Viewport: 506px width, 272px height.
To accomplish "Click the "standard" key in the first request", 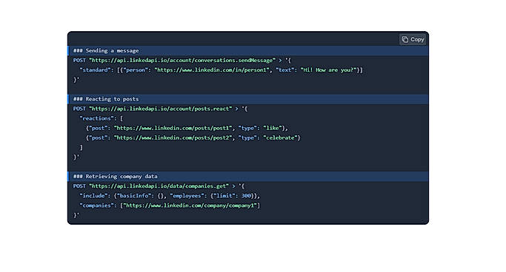I will (x=95, y=70).
